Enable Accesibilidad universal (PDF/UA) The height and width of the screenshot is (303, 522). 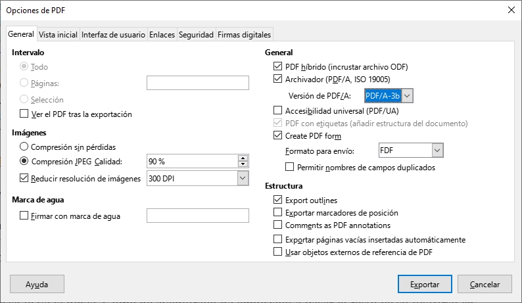tap(277, 110)
